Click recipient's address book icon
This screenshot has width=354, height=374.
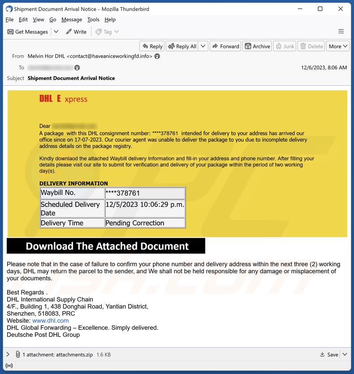77,68
